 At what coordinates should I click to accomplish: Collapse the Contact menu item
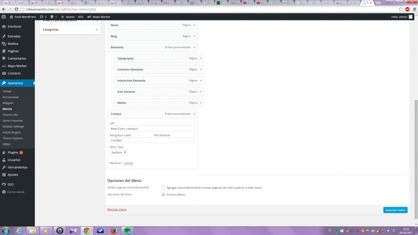(194, 114)
